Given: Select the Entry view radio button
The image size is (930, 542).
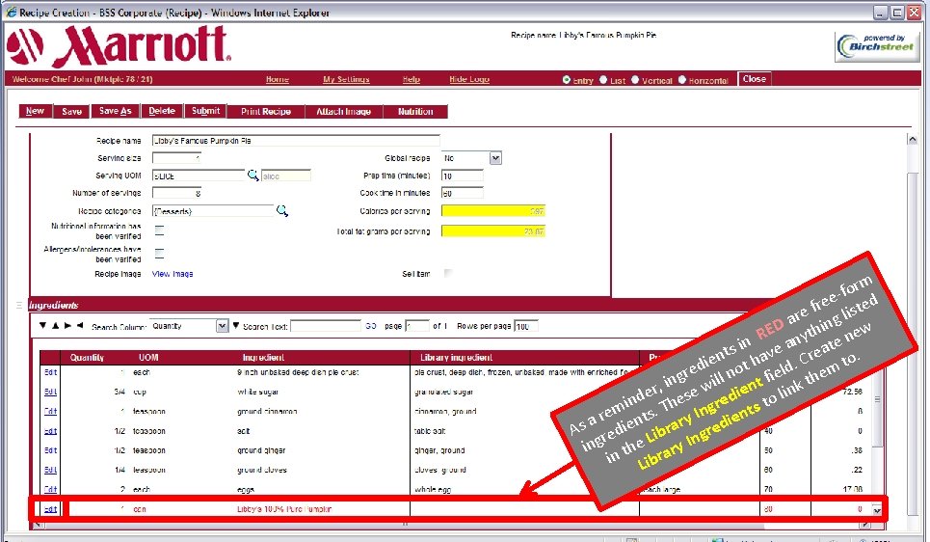Looking at the screenshot, I should click(567, 79).
